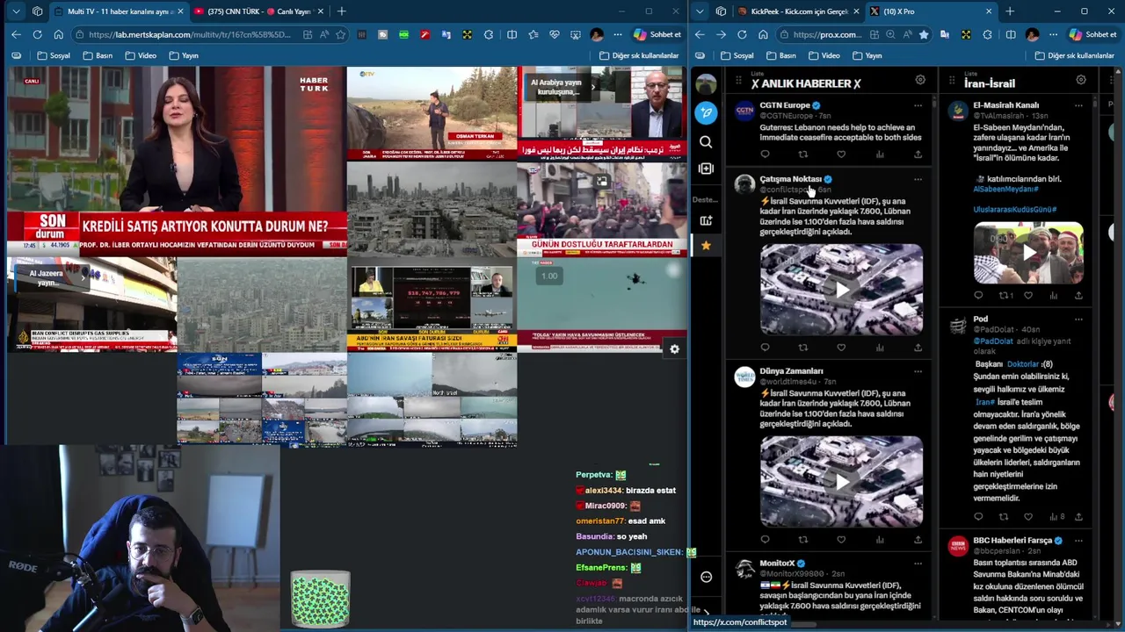The height and width of the screenshot is (632, 1125).
Task: View analytics of the CGTN Europe post
Action: tap(880, 154)
